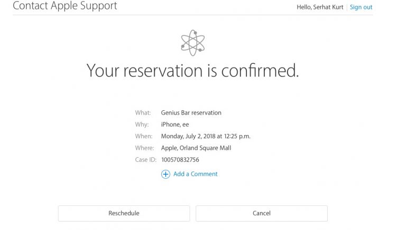Click the 'Where:' field label
406x230 pixels.
click(x=144, y=148)
